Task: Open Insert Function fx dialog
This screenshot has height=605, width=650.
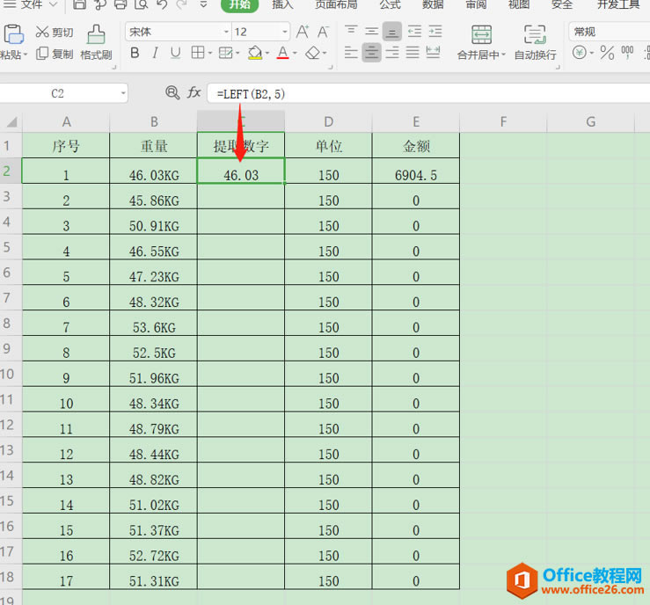Action: (194, 92)
